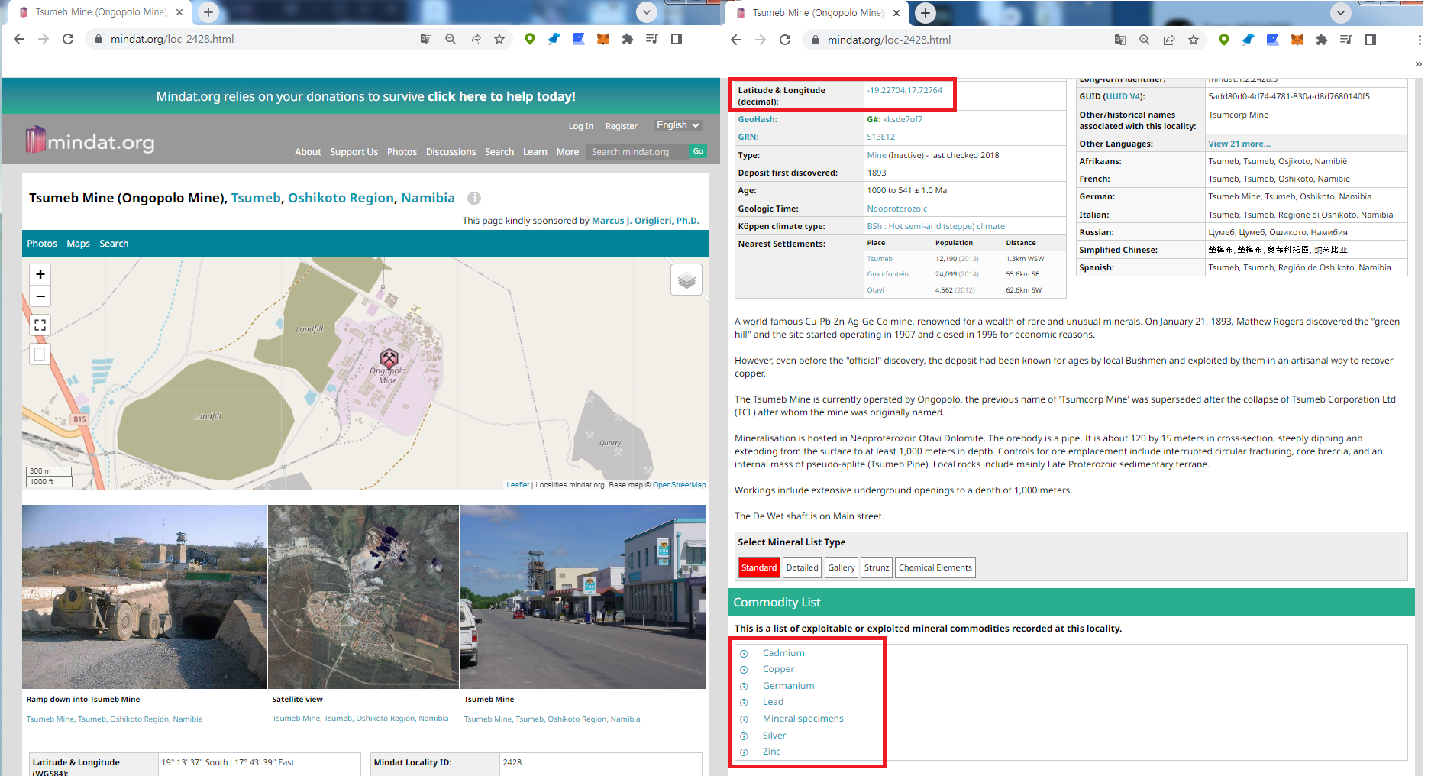Screen dimensions: 1444x776
Task: Zoom in on the Tsumeb mine map
Action: (40, 274)
